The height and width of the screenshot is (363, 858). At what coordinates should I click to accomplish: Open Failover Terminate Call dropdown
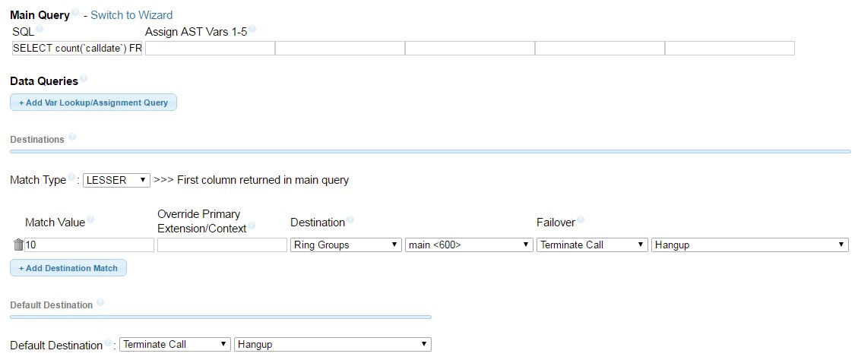point(593,245)
